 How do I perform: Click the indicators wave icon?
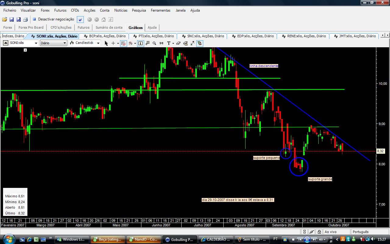(130, 43)
